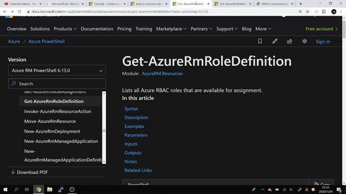Click Download PDF
This screenshot has height=194, width=346.
point(29,172)
